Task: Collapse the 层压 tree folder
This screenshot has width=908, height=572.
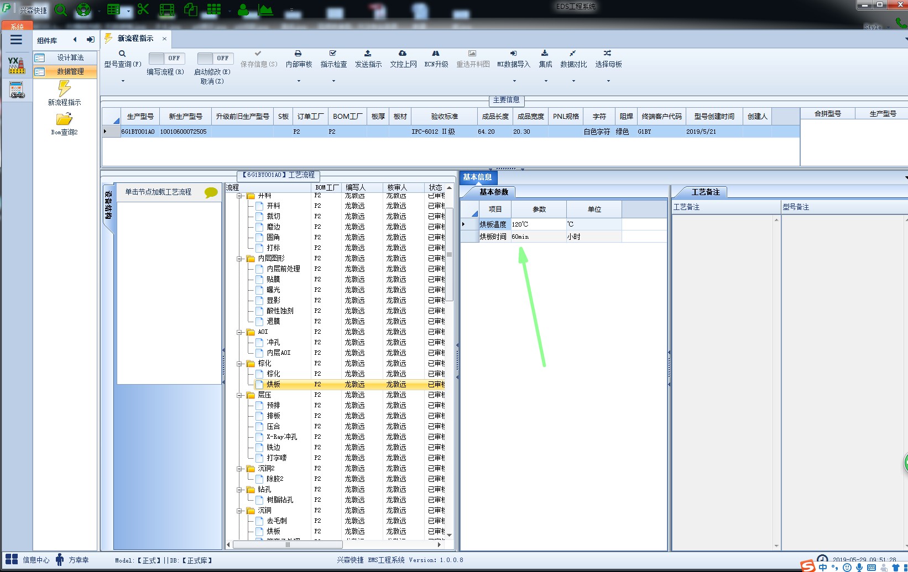Action: click(x=239, y=395)
